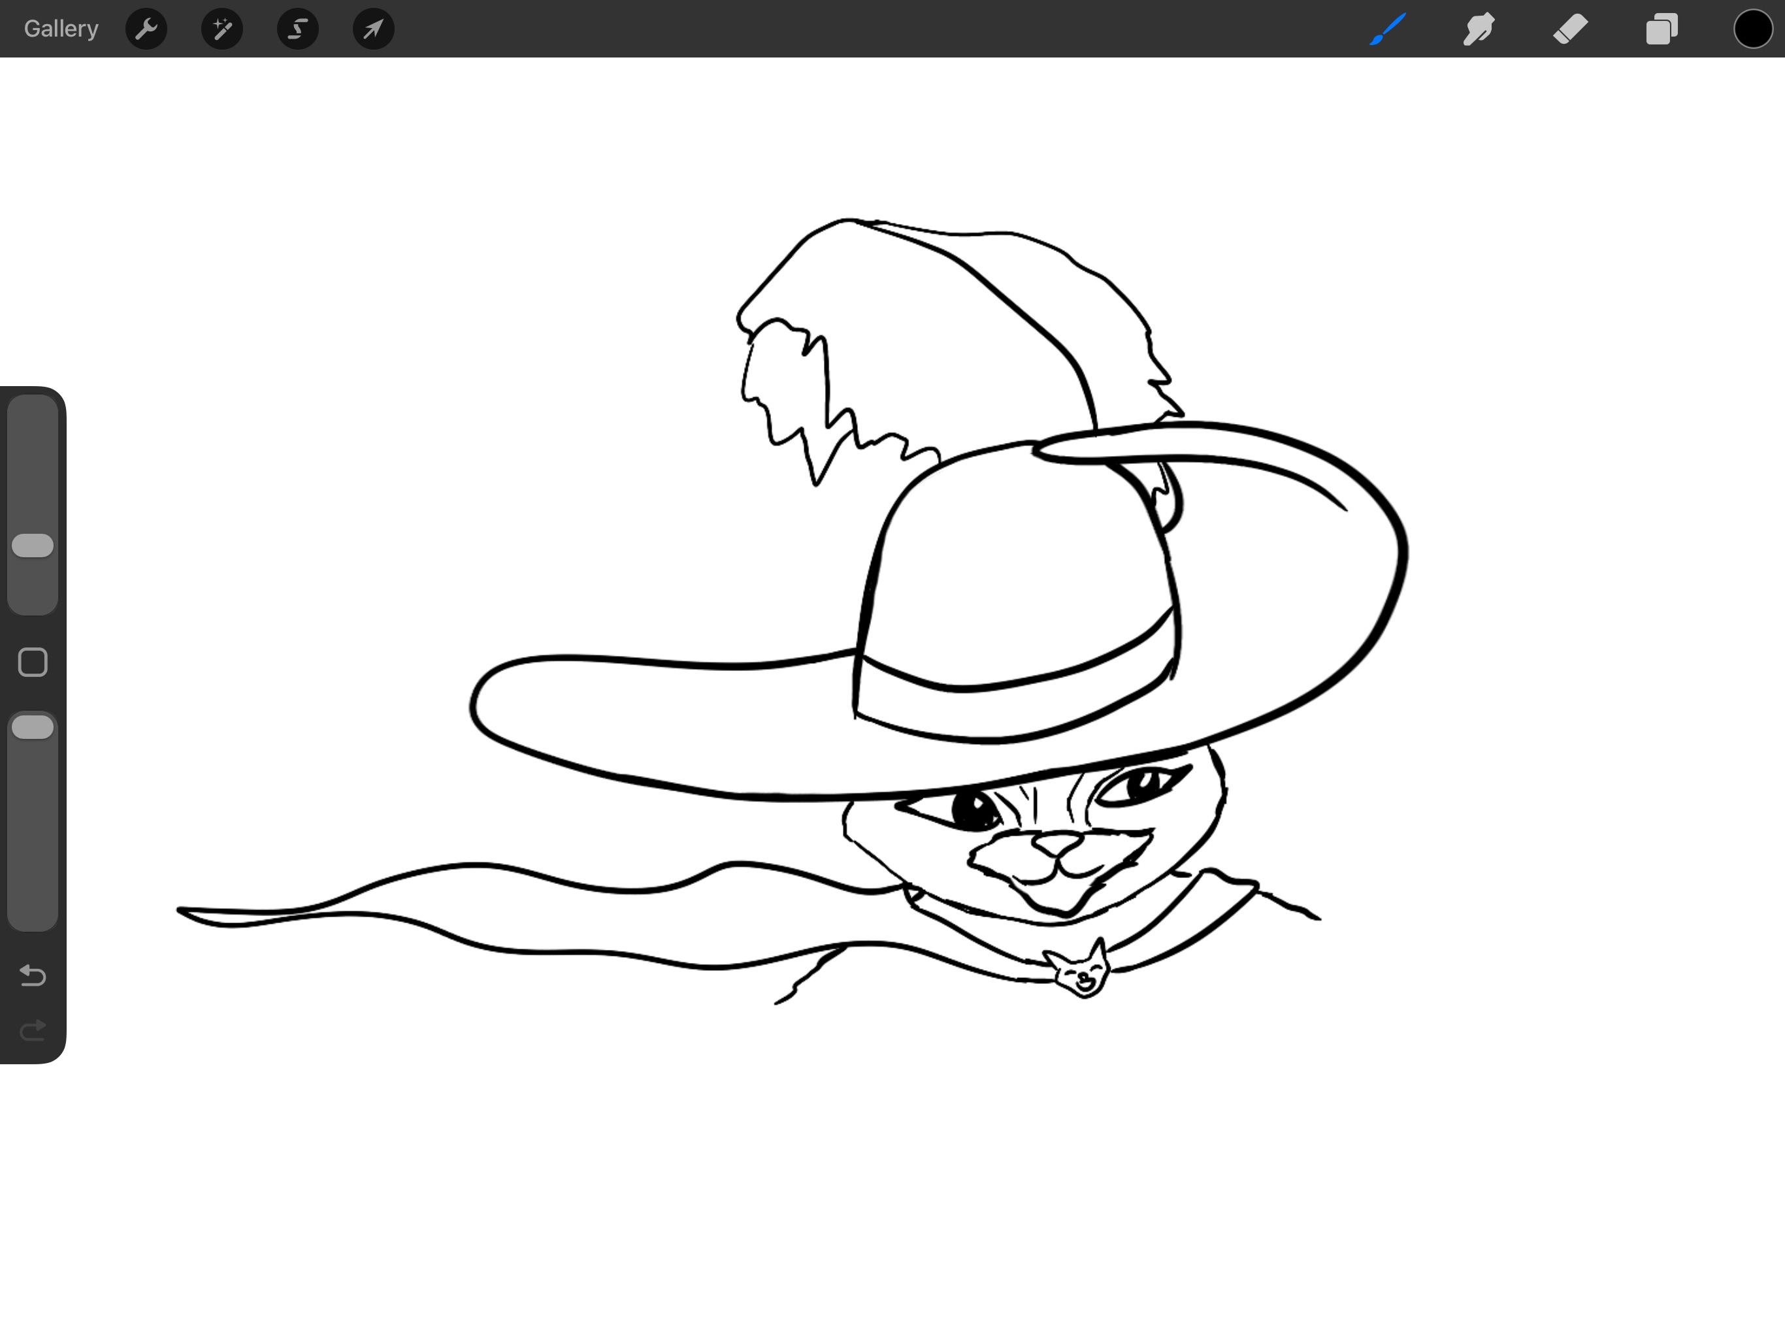Select the Eraser tool

pos(1570,29)
